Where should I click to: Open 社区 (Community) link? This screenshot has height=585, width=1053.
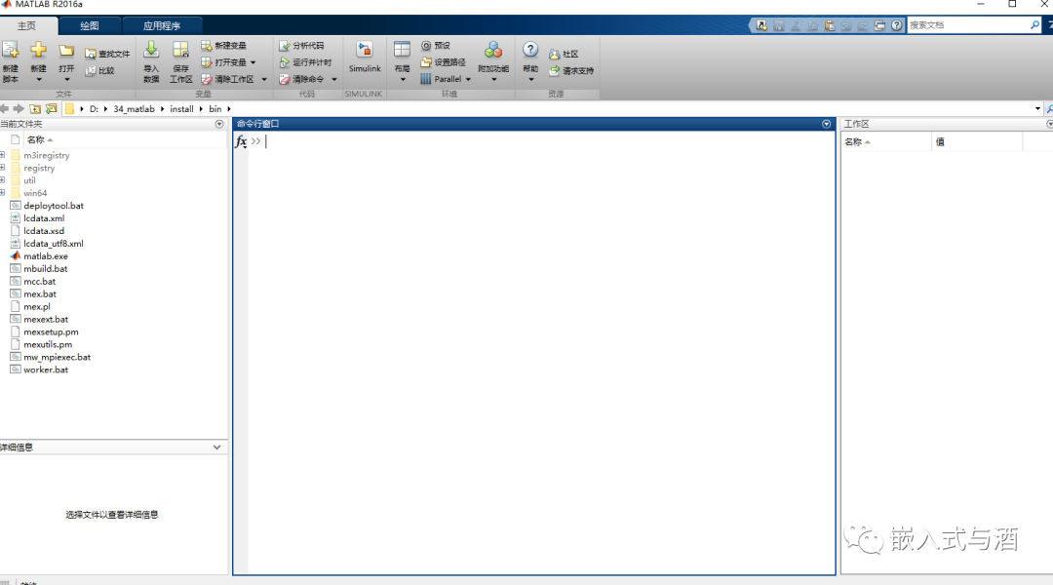click(x=564, y=54)
